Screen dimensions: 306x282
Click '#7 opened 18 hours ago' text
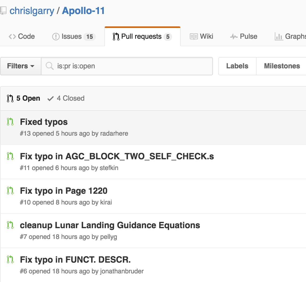point(55,237)
